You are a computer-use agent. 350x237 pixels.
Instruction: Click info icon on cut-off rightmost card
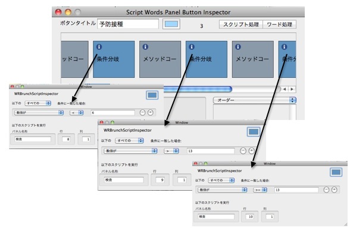pos(284,47)
